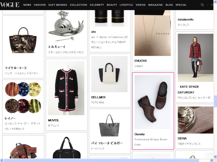Select COLLECTION in the top navigation
The image size is (217, 162).
[x=78, y=5]
